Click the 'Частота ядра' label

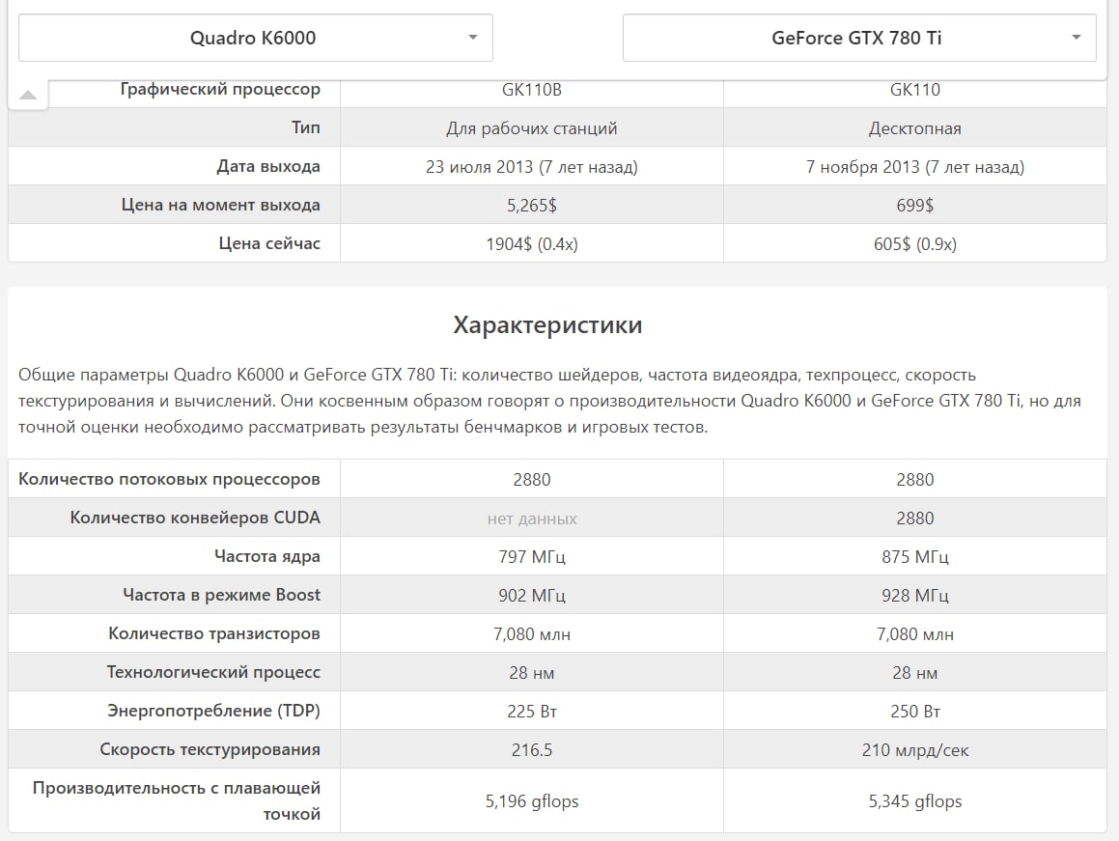point(266,556)
